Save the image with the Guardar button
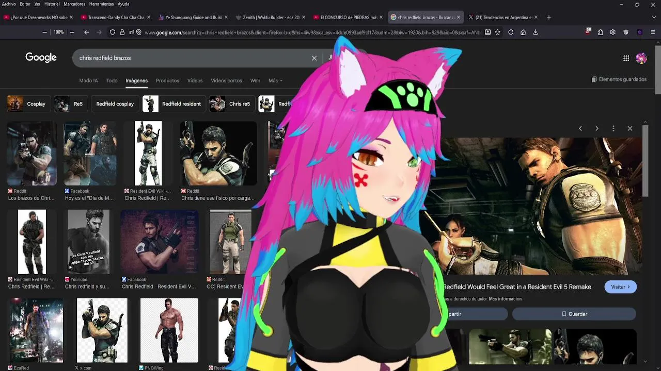 click(x=574, y=314)
